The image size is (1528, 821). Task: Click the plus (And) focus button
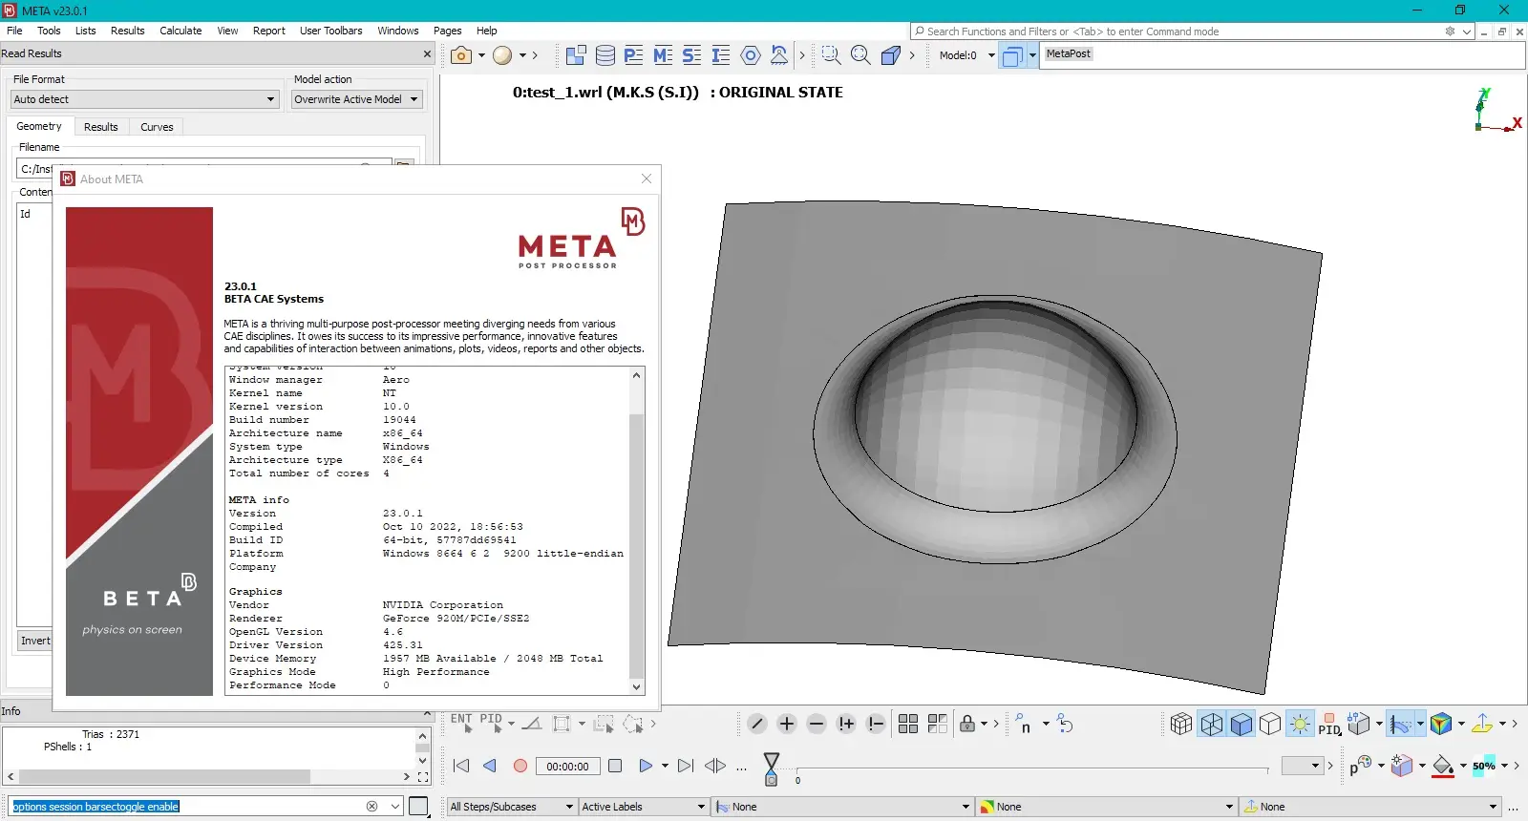[787, 724]
